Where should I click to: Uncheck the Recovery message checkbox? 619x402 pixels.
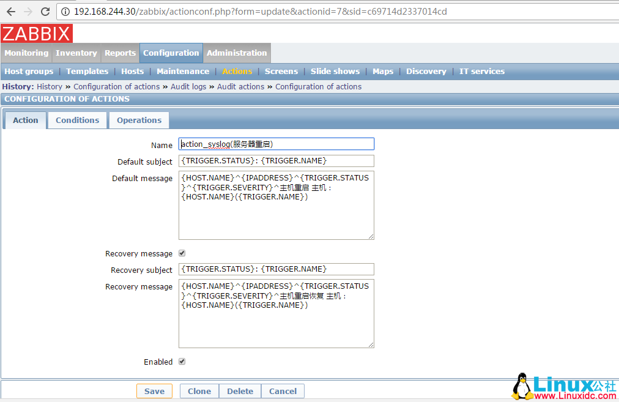tap(182, 253)
